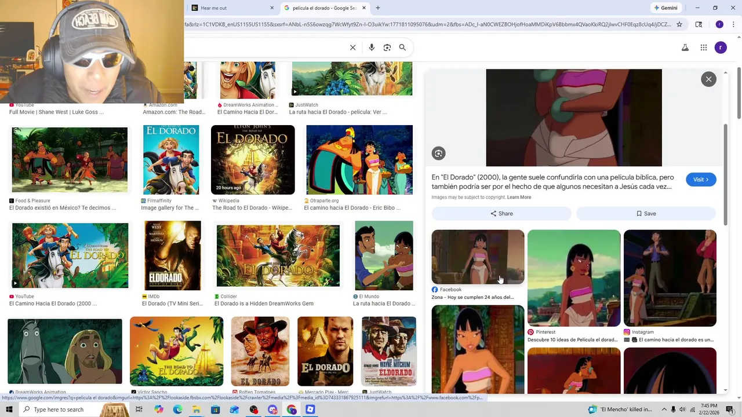Viewport: 742px width, 417px height.
Task: Open the Google apps grid
Action: point(704,47)
